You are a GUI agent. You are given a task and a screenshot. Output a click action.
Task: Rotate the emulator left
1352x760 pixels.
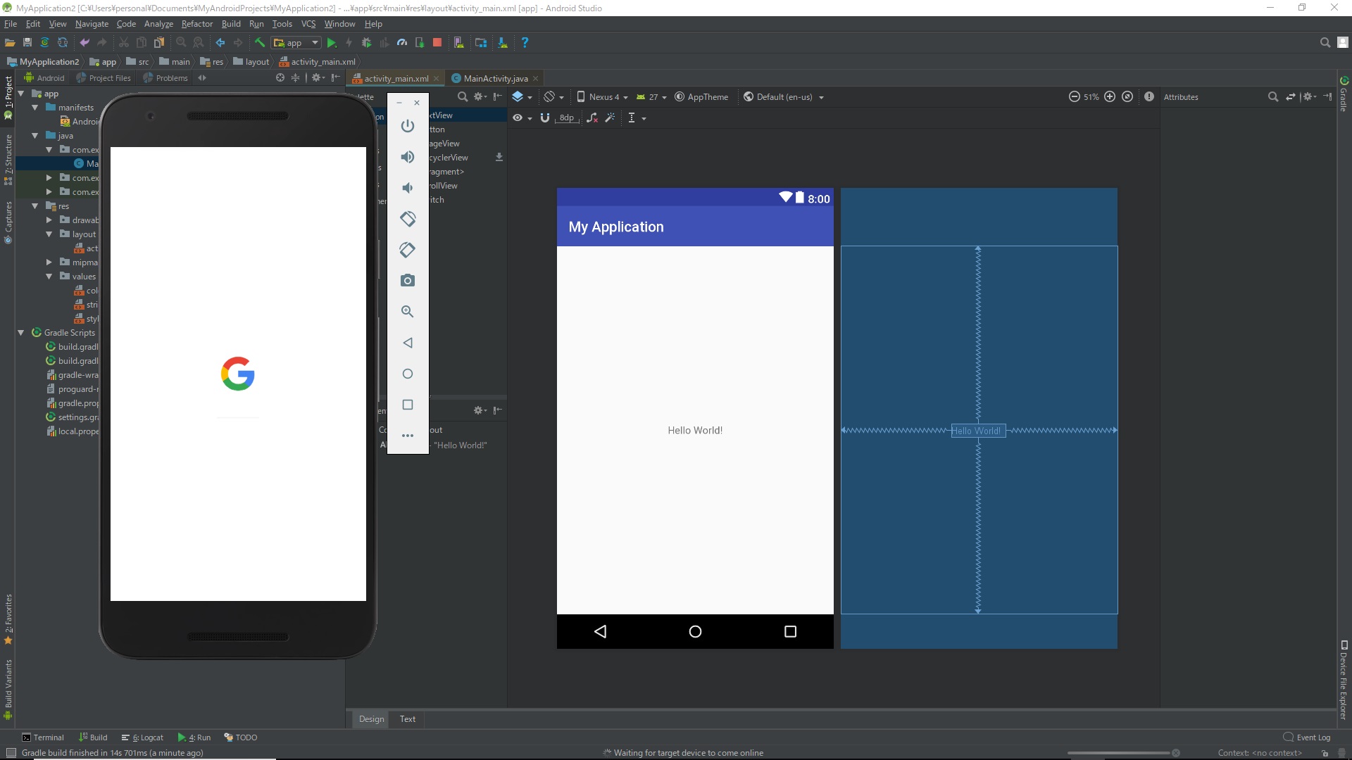(408, 219)
